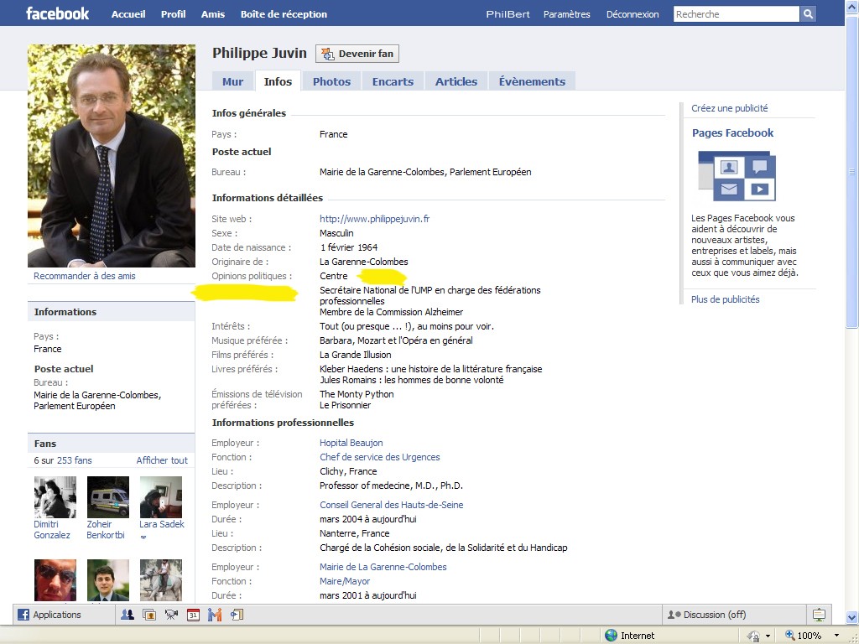Click the Devenir fan button
Viewport: 859px width, 644px height.
tap(357, 54)
